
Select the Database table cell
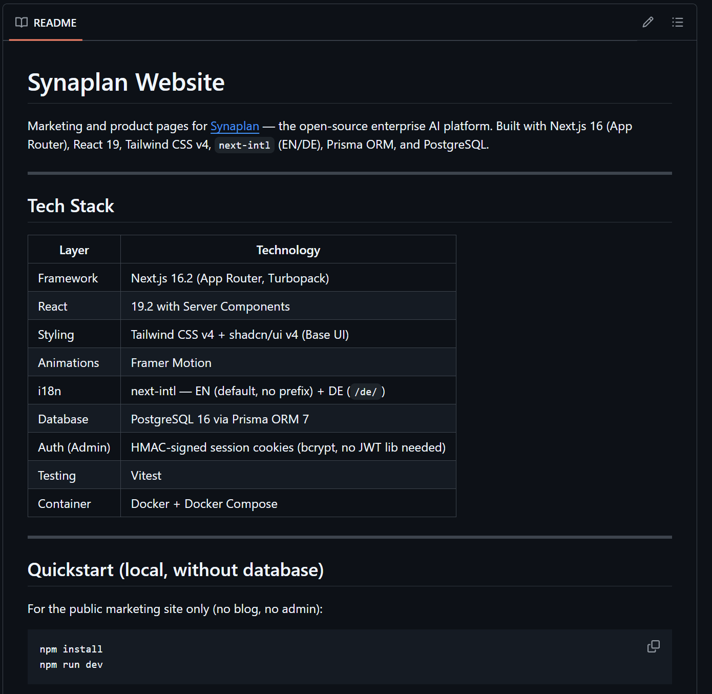click(x=74, y=419)
